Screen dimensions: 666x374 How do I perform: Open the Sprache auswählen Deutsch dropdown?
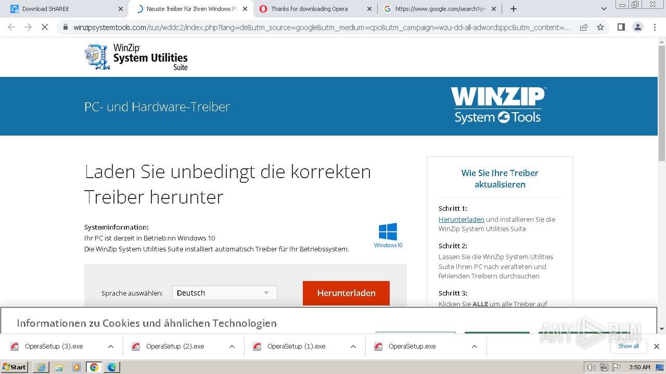coord(225,293)
